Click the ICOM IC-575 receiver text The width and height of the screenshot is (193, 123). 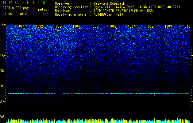(123, 11)
